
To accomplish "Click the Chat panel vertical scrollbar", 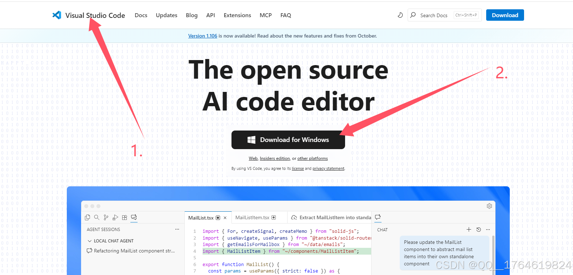I will 494,255.
